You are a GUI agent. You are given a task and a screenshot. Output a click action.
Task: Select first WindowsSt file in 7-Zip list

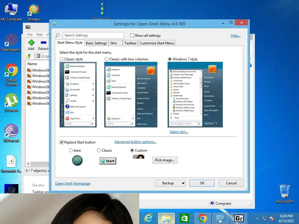[x=38, y=70]
